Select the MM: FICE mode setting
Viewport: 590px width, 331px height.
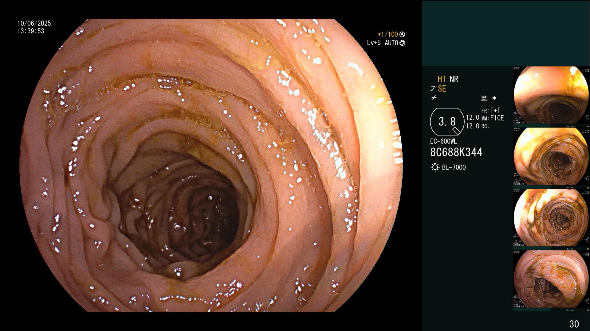[x=493, y=118]
